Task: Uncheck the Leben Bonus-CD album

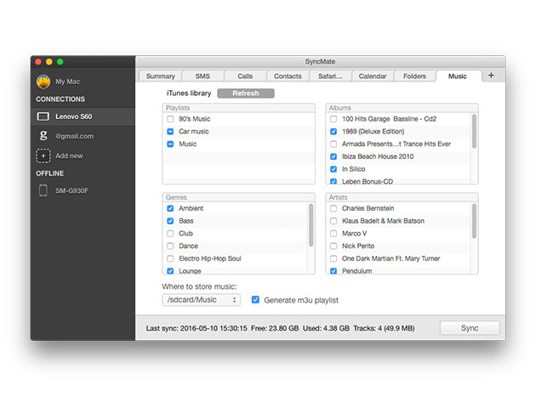Action: pyautogui.click(x=334, y=181)
